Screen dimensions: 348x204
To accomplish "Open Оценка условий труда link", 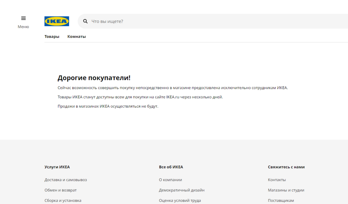I will tap(180, 201).
